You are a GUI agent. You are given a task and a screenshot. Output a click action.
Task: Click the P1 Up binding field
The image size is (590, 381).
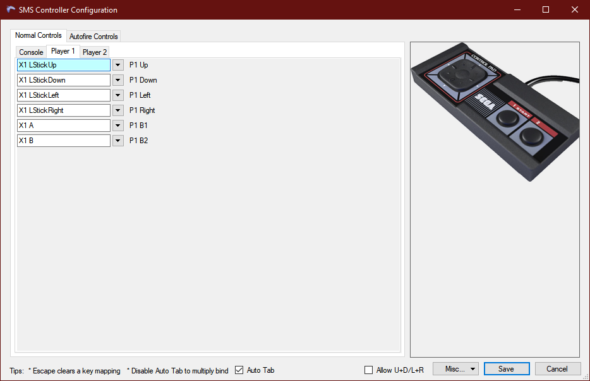click(64, 65)
